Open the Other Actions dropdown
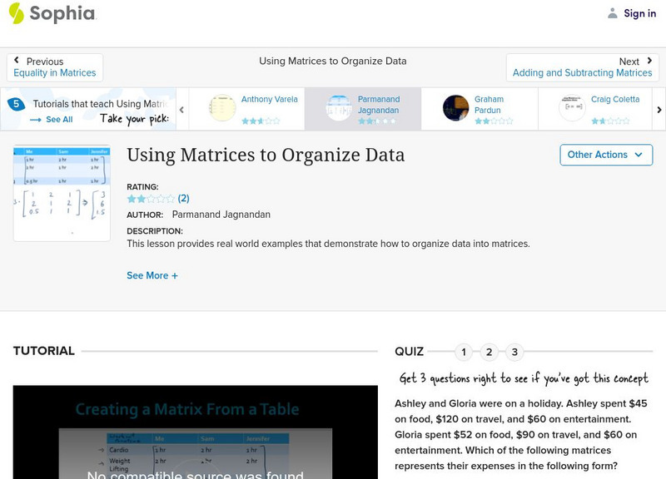Screen dimensions: 666x479 click(x=605, y=155)
